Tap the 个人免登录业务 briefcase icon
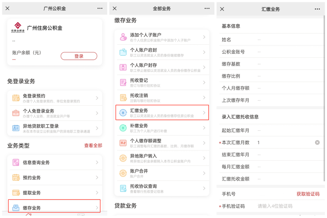The width and height of the screenshot is (327, 218). point(16,113)
